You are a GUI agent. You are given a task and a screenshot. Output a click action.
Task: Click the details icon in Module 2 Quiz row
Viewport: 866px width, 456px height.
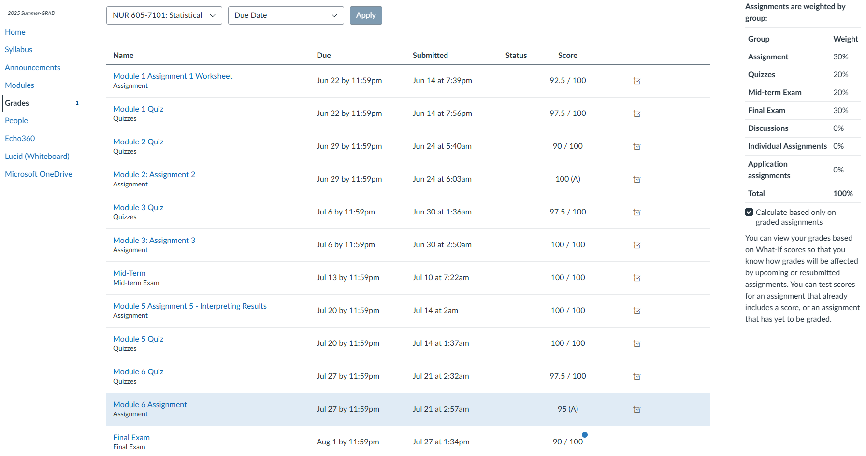pos(637,147)
